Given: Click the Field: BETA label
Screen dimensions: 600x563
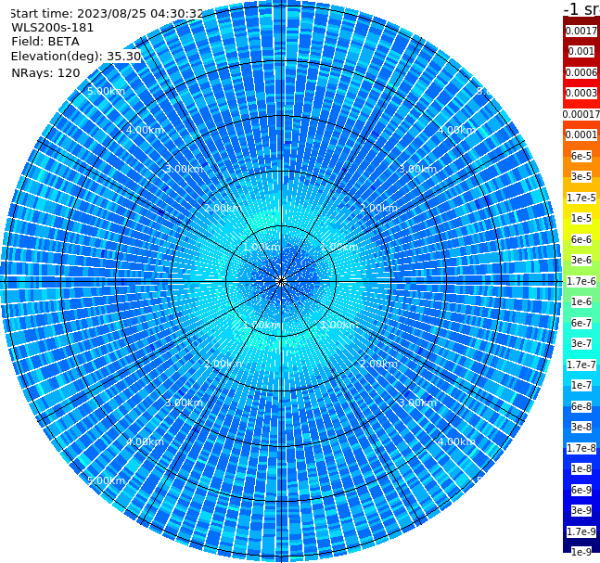Looking at the screenshot, I should 45,42.
